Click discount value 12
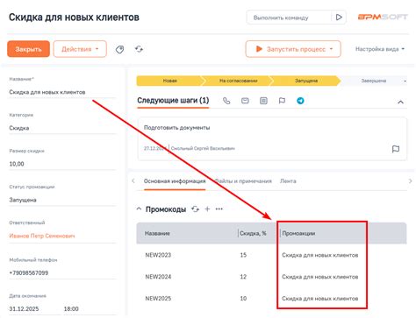416x318 pixels. tap(243, 277)
